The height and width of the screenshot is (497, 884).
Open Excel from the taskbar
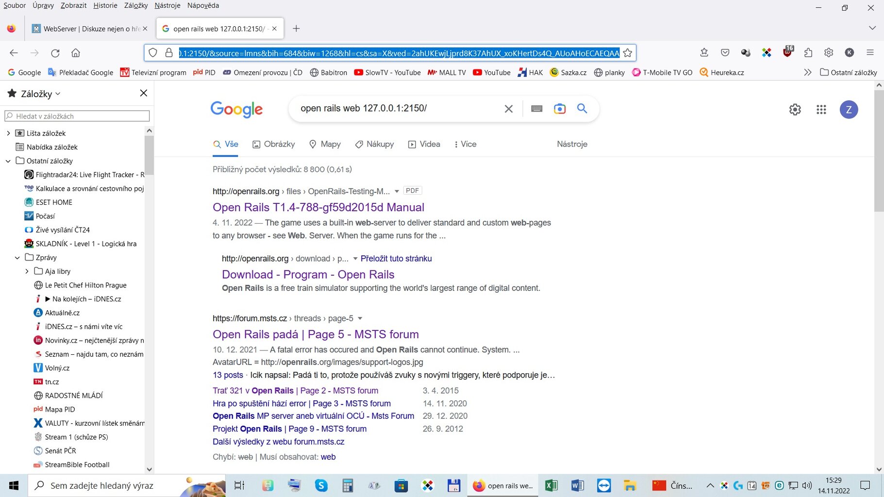(x=551, y=485)
